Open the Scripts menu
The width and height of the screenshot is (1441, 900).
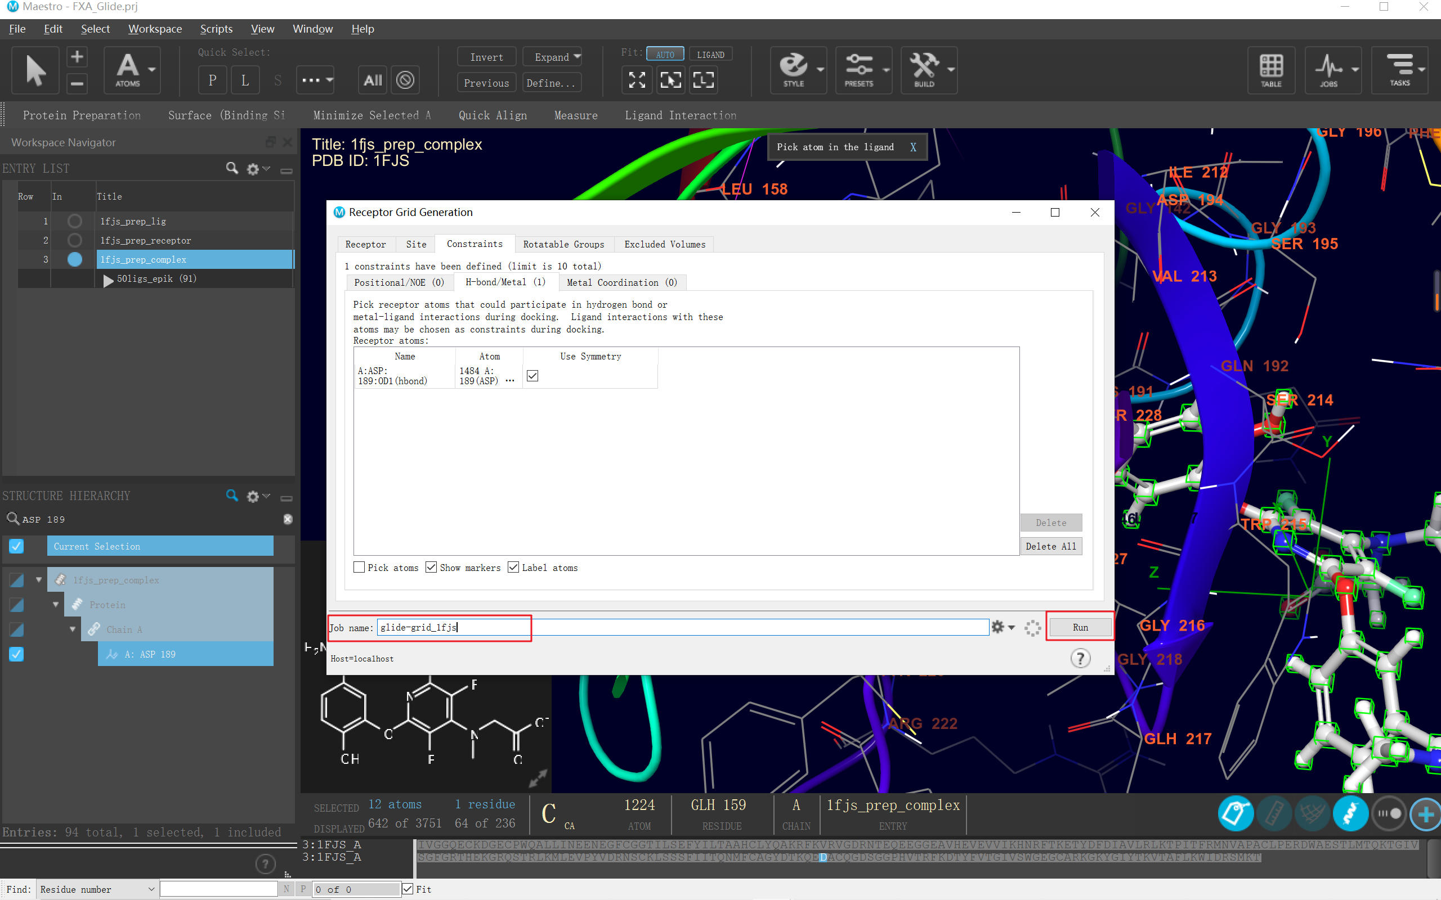(216, 29)
